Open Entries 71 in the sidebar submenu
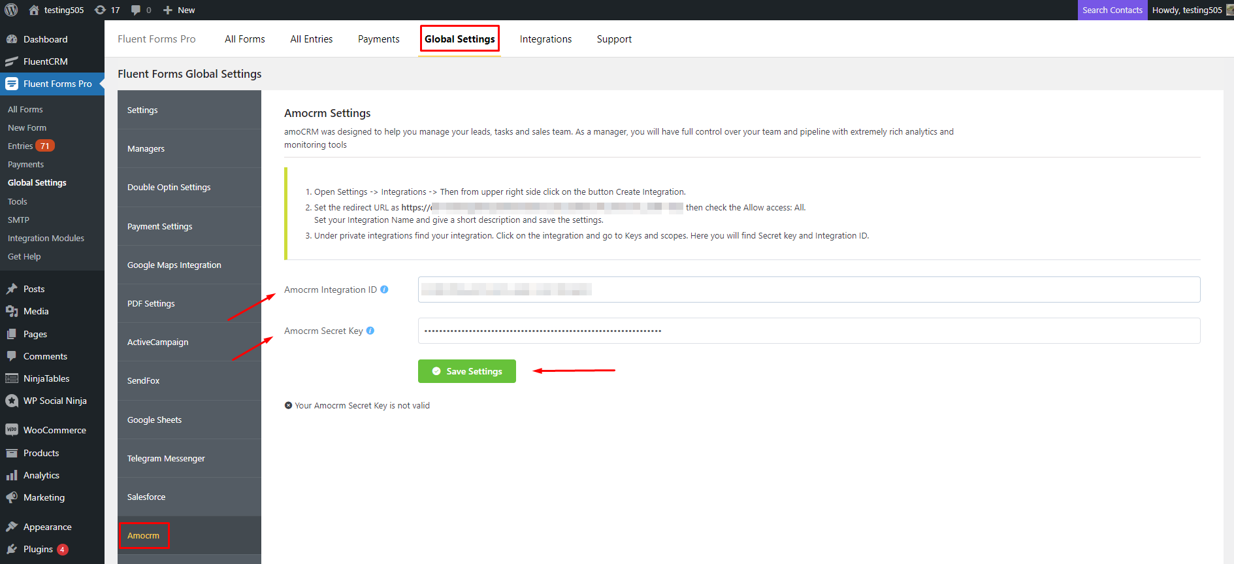 pos(31,146)
